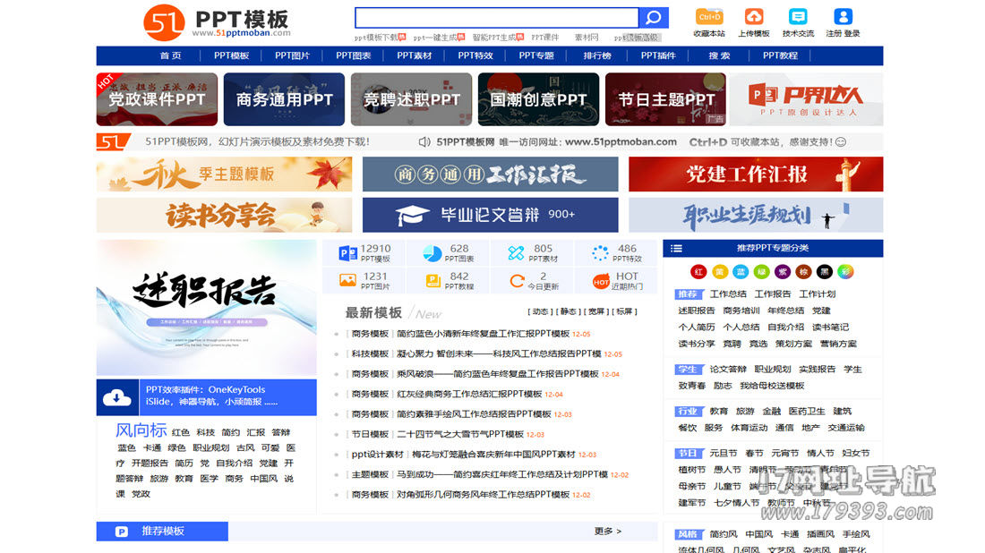
Task: Open the 党建工作汇报 red banner
Action: click(x=755, y=174)
